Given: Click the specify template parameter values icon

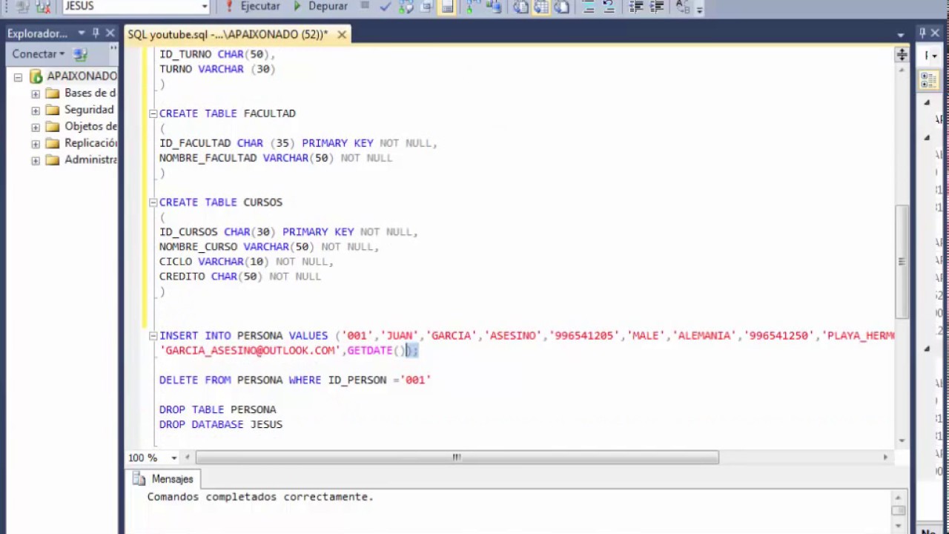Looking at the screenshot, I should (683, 7).
